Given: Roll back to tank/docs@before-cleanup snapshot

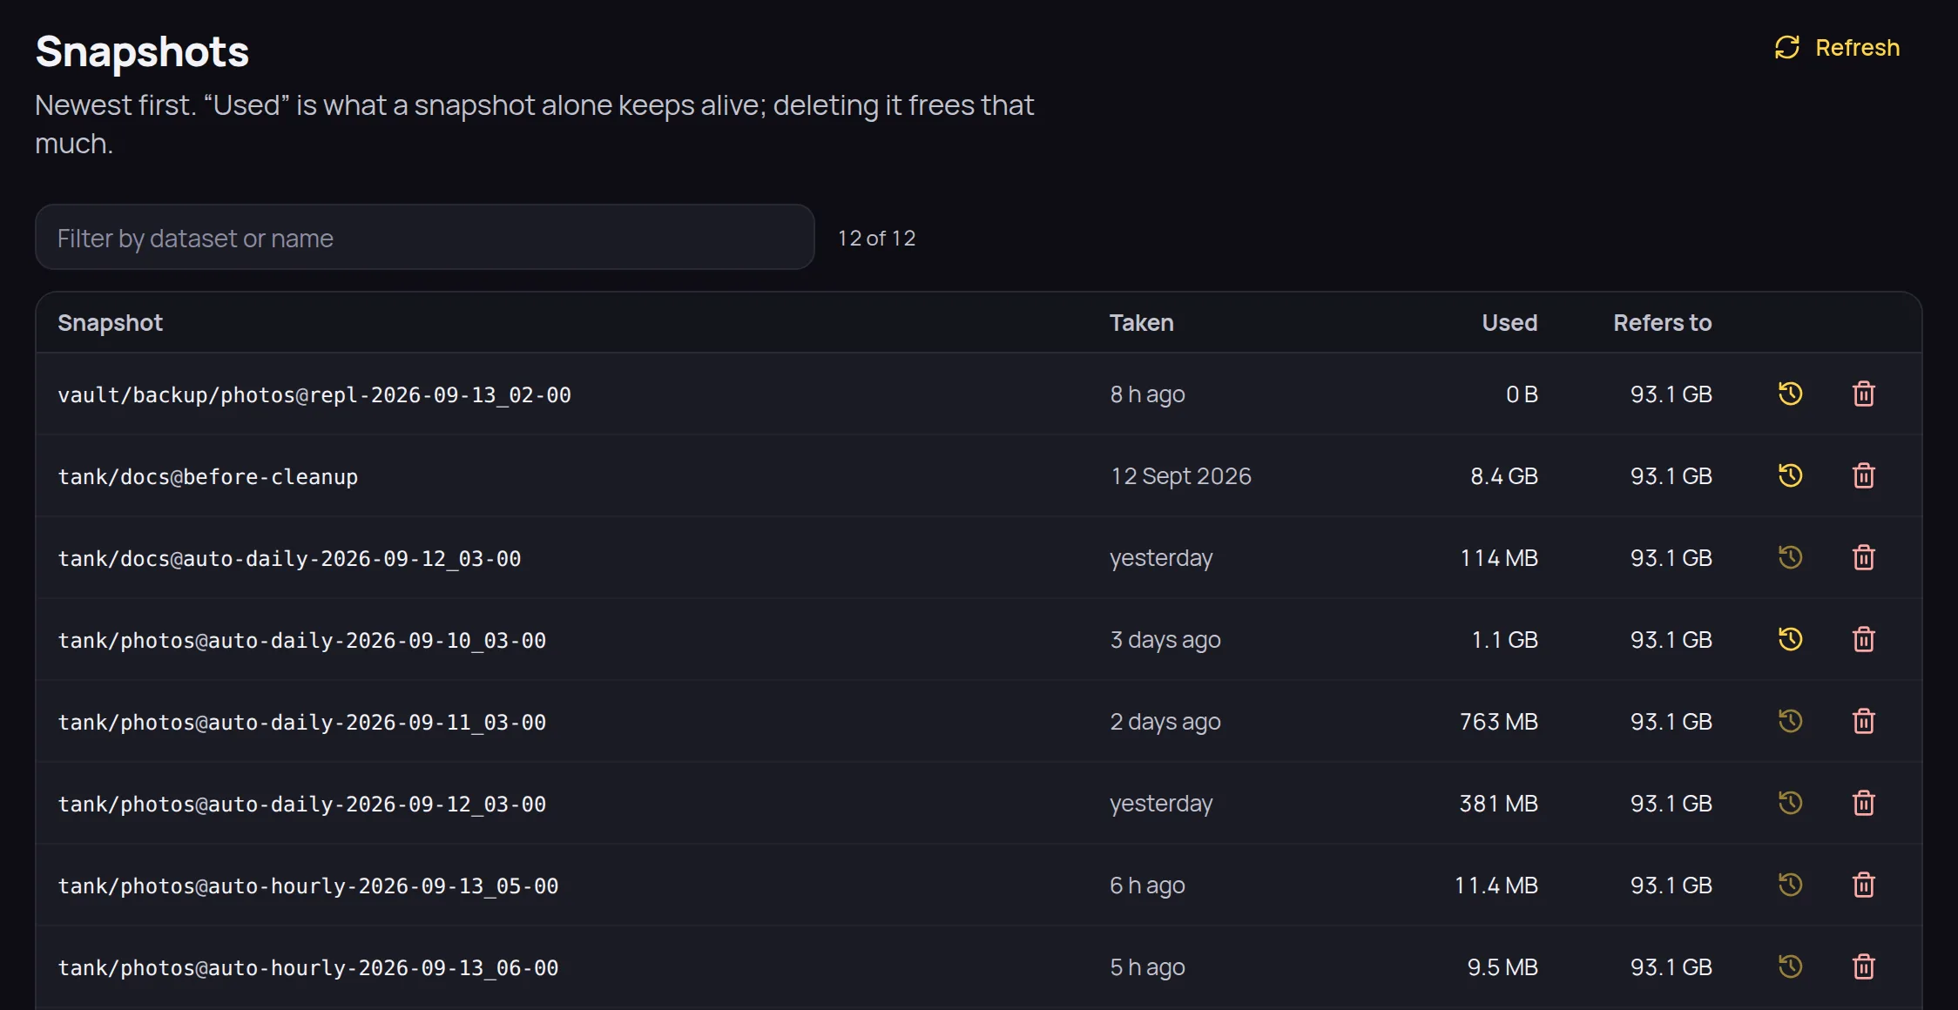Looking at the screenshot, I should click(1790, 475).
